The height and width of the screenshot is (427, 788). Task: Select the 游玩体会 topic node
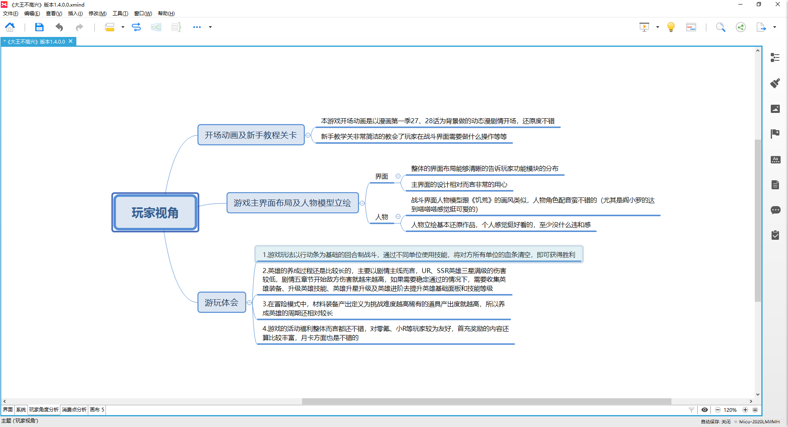click(x=222, y=303)
